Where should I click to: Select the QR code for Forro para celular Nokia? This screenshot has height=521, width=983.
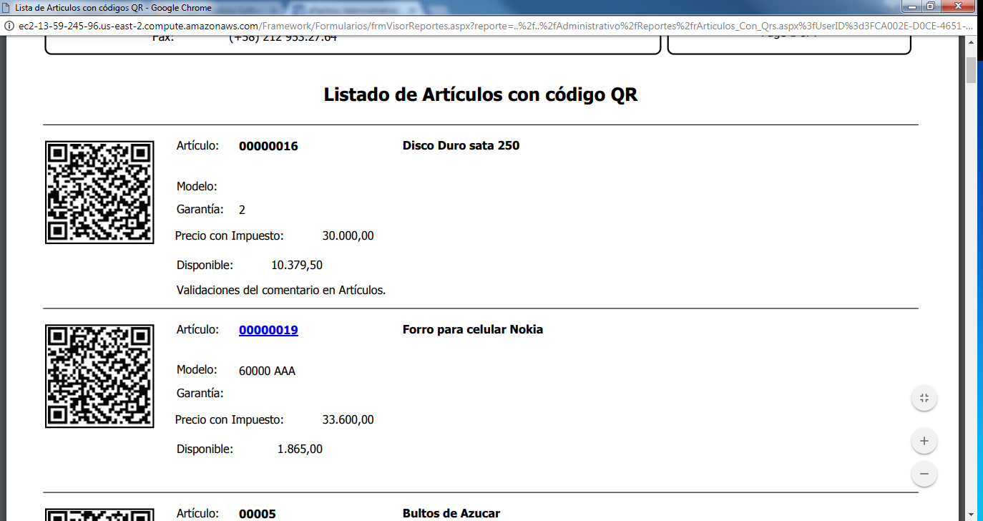(99, 375)
